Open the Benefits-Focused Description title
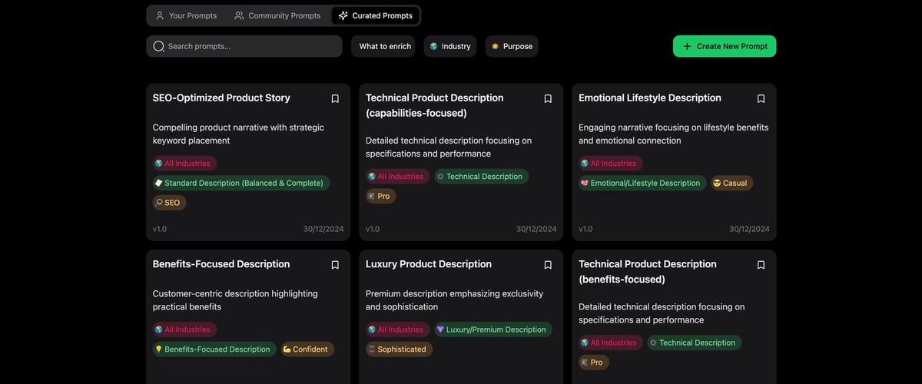Viewport: 922px width, 384px height. click(x=221, y=264)
